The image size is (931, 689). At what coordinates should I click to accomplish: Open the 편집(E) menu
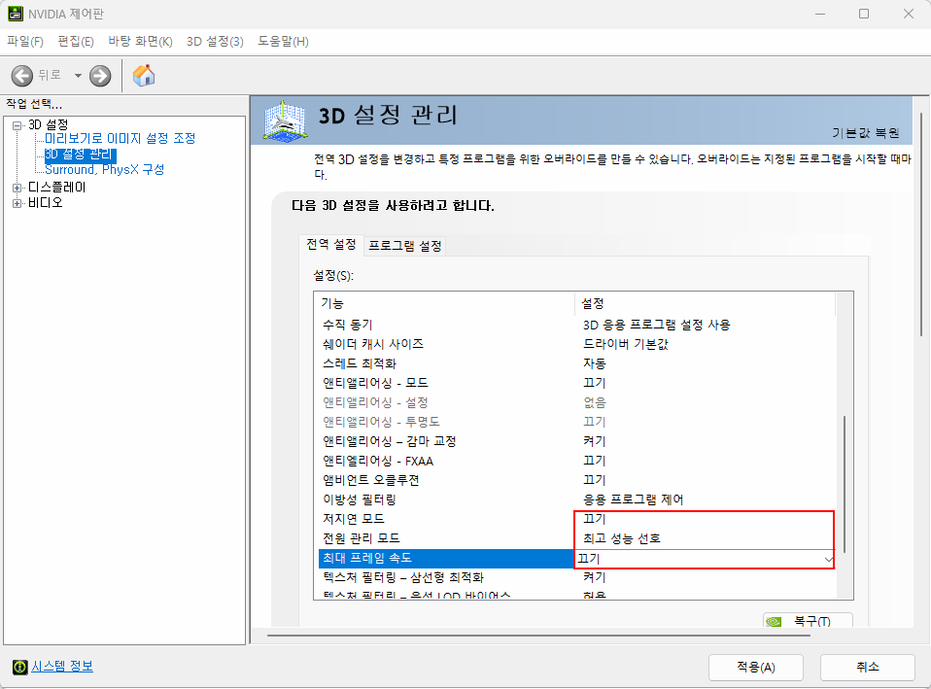click(x=76, y=42)
